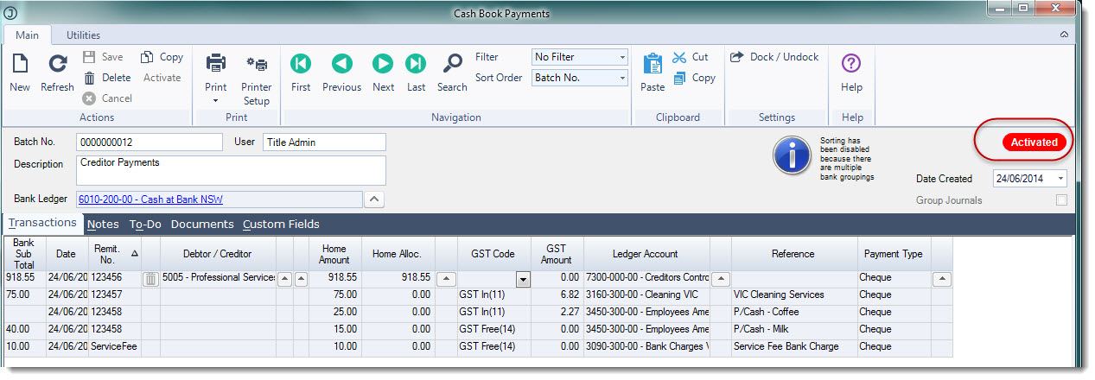
Task: Print the cash book batch
Action: click(216, 72)
